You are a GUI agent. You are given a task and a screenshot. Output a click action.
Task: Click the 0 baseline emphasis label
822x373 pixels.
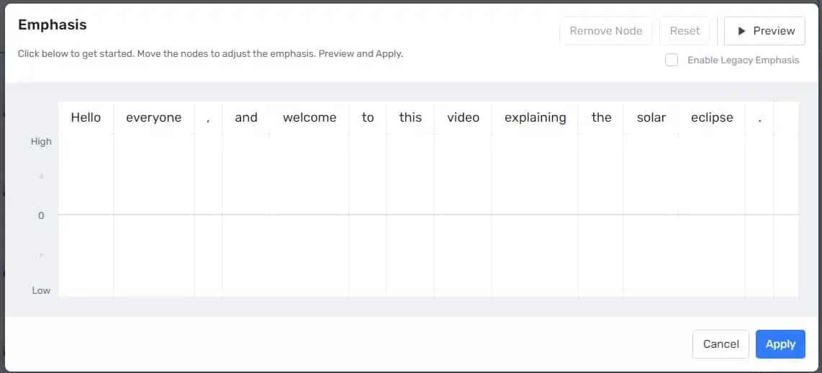(41, 215)
